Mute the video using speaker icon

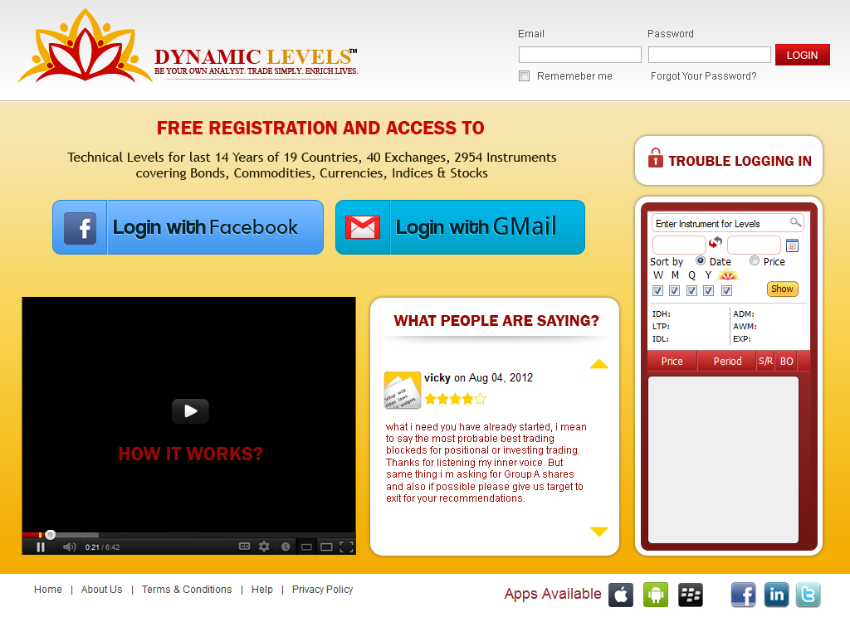pyautogui.click(x=69, y=547)
